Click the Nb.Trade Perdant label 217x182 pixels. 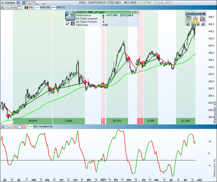click(86, 22)
